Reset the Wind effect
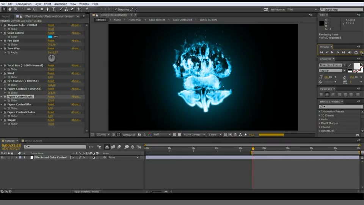This screenshot has height=205, width=364. 51,73
